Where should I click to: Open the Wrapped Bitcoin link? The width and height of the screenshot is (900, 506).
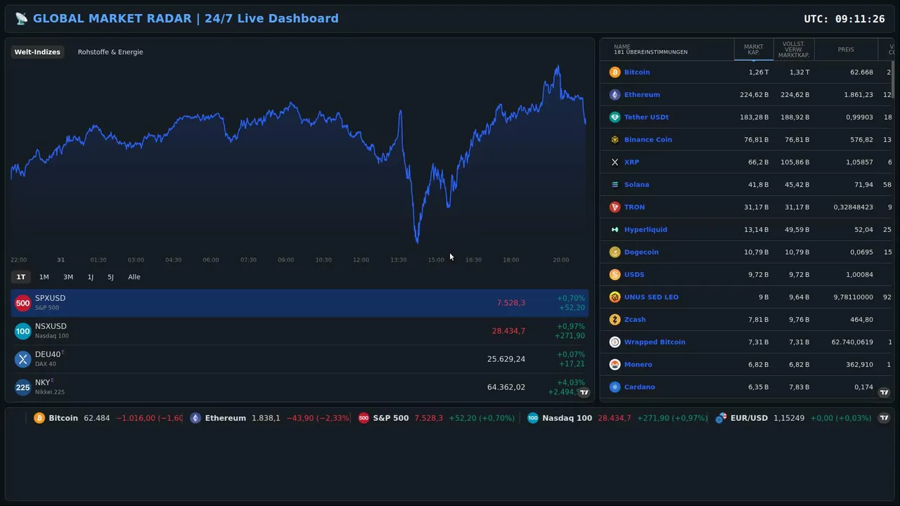coord(655,342)
